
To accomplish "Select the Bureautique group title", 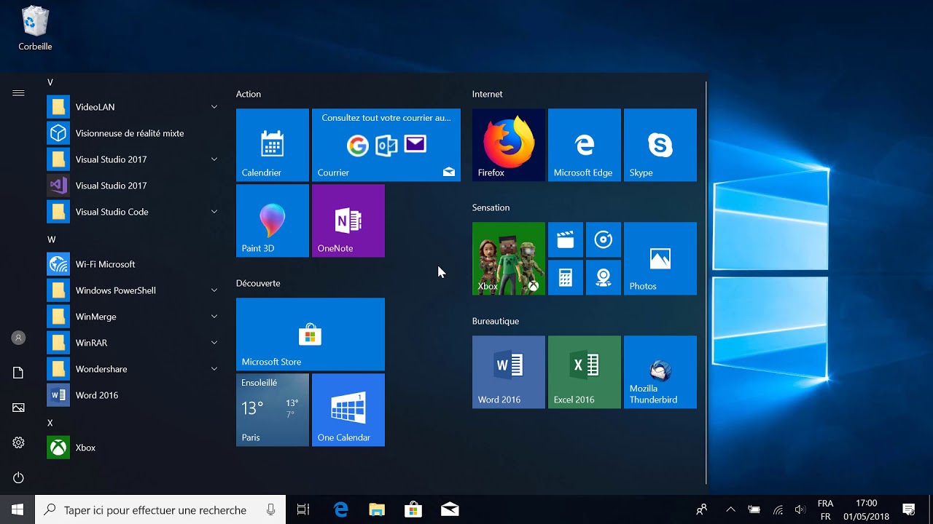I will click(496, 321).
